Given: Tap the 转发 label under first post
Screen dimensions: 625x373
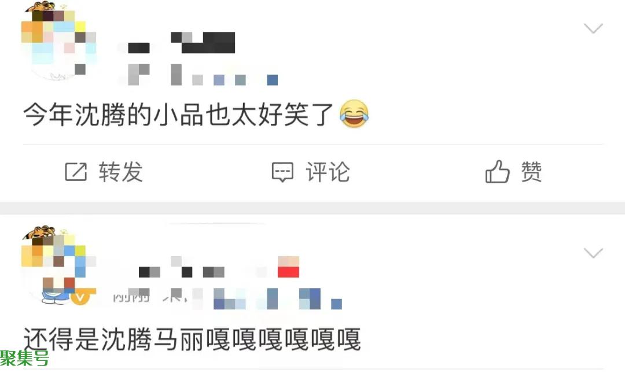Looking at the screenshot, I should point(121,172).
